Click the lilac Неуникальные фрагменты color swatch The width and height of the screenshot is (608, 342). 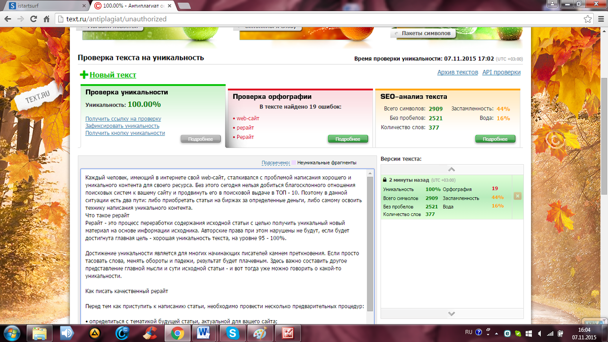293,163
